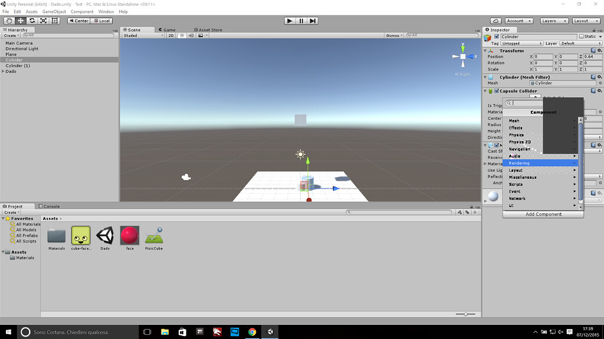Viewport: 604px width, 339px height.
Task: Disable the Capsule Collider component checkbox
Action: pyautogui.click(x=496, y=91)
